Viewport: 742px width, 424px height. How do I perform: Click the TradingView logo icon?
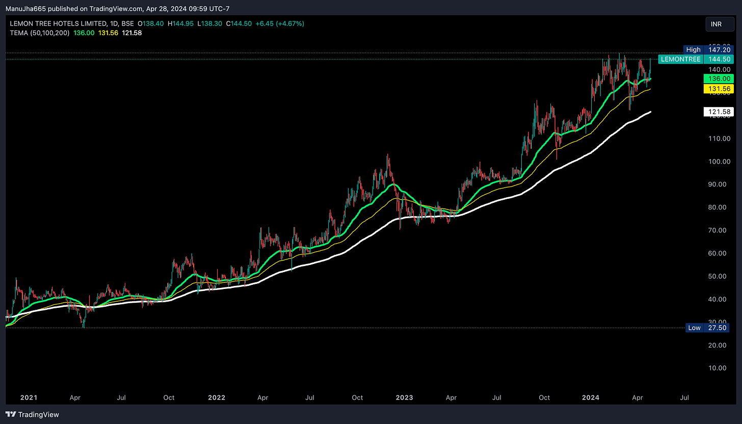tap(11, 414)
